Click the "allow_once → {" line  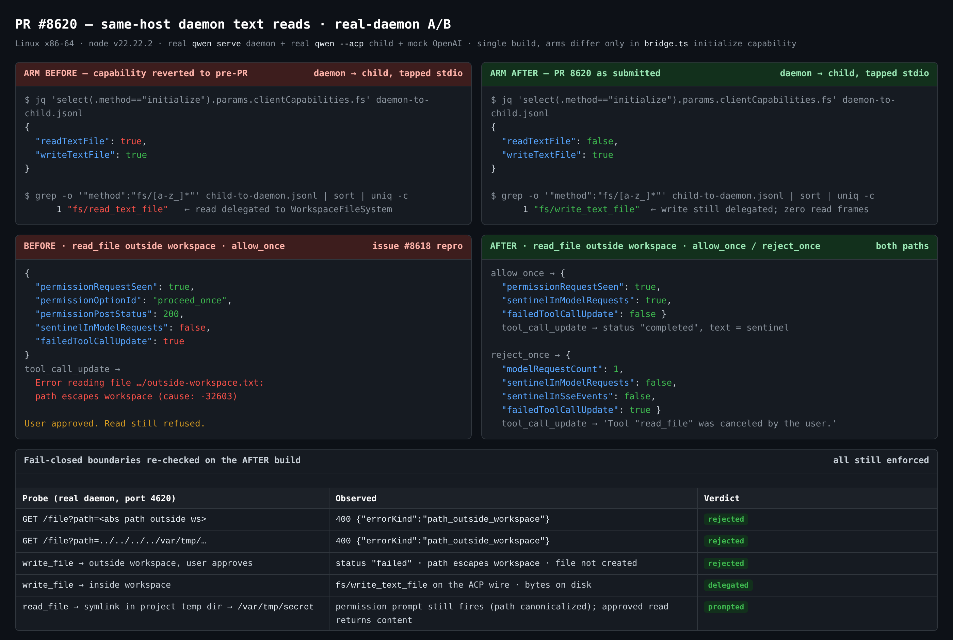coord(528,273)
